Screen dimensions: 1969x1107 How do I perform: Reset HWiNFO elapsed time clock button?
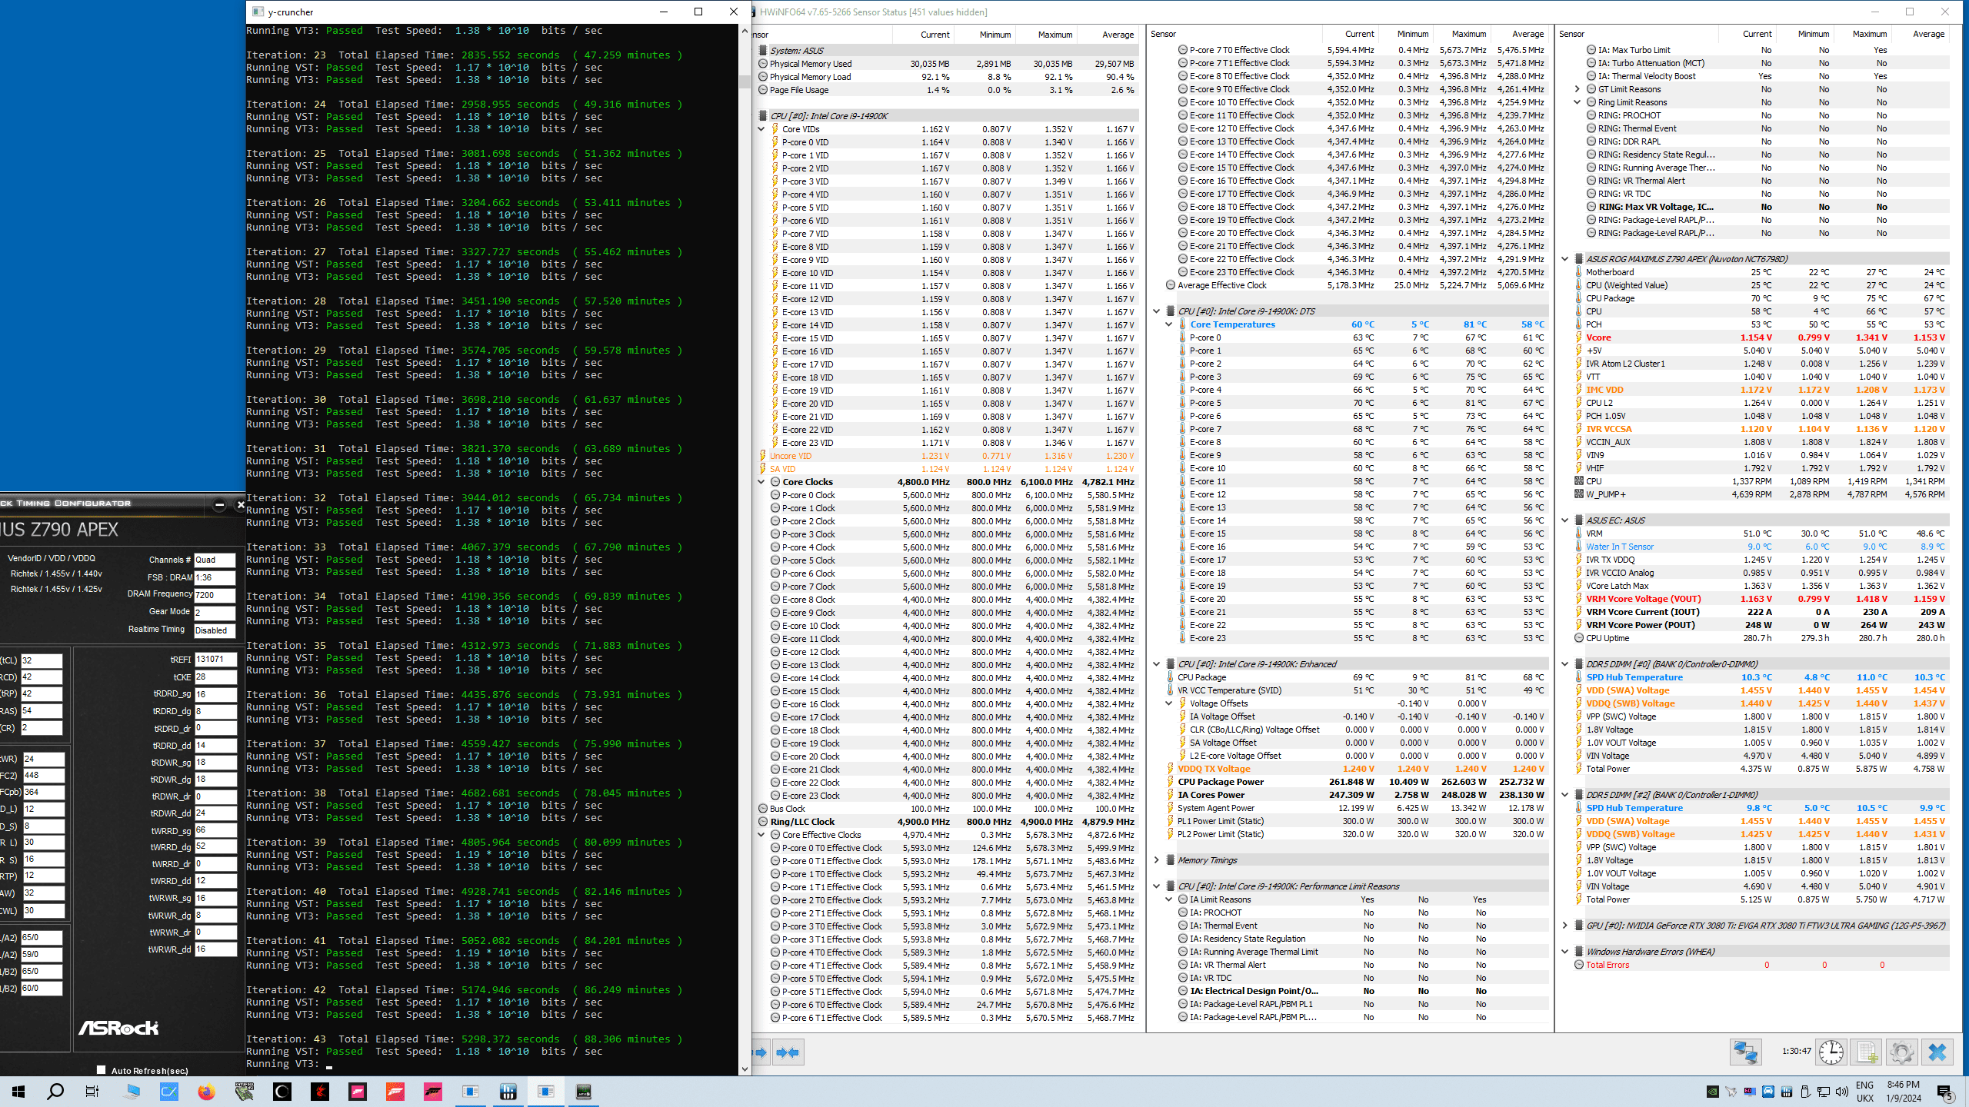[x=1831, y=1052]
